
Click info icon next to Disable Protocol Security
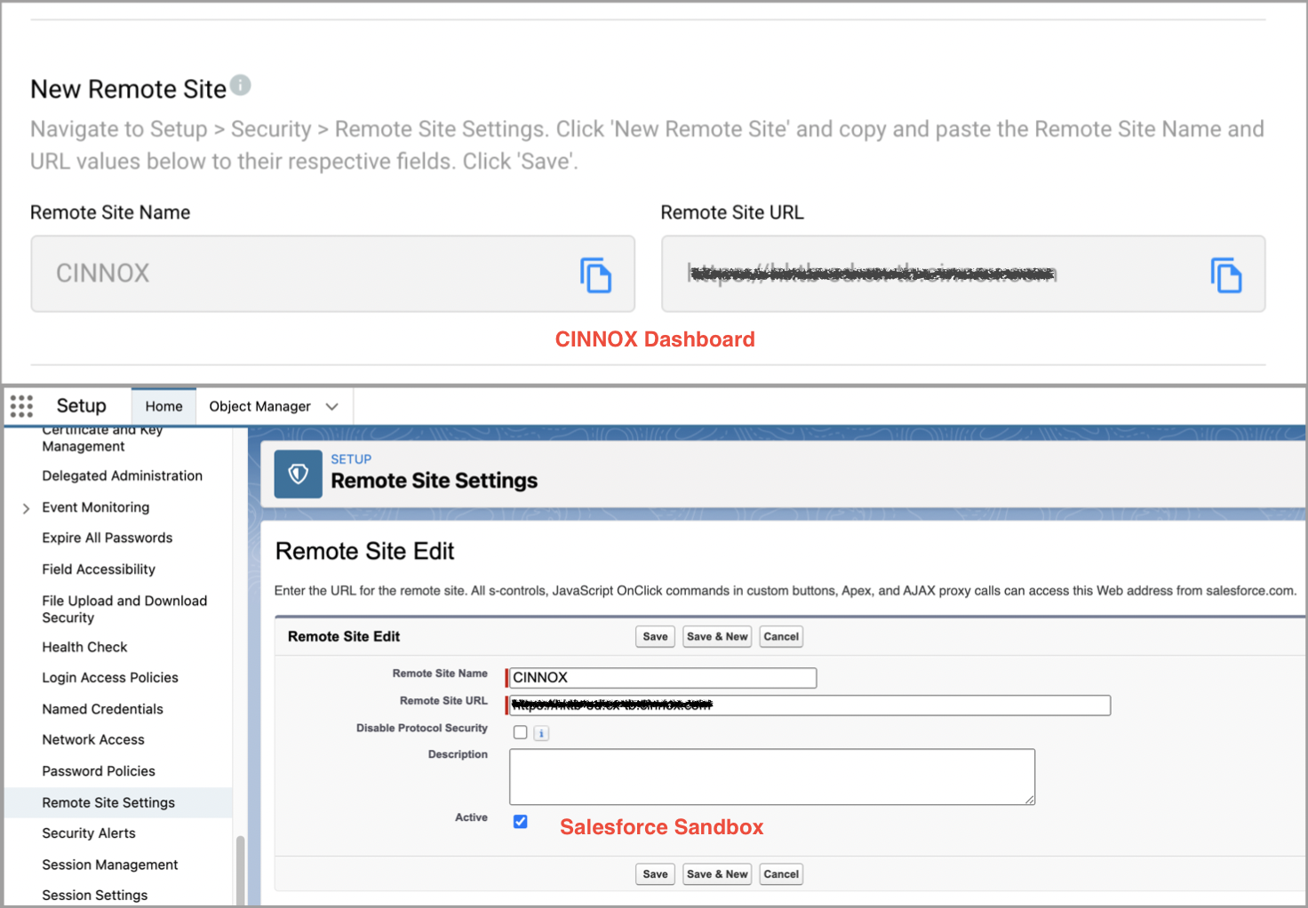(541, 733)
